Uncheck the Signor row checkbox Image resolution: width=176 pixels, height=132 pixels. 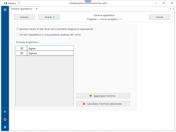[22, 48]
